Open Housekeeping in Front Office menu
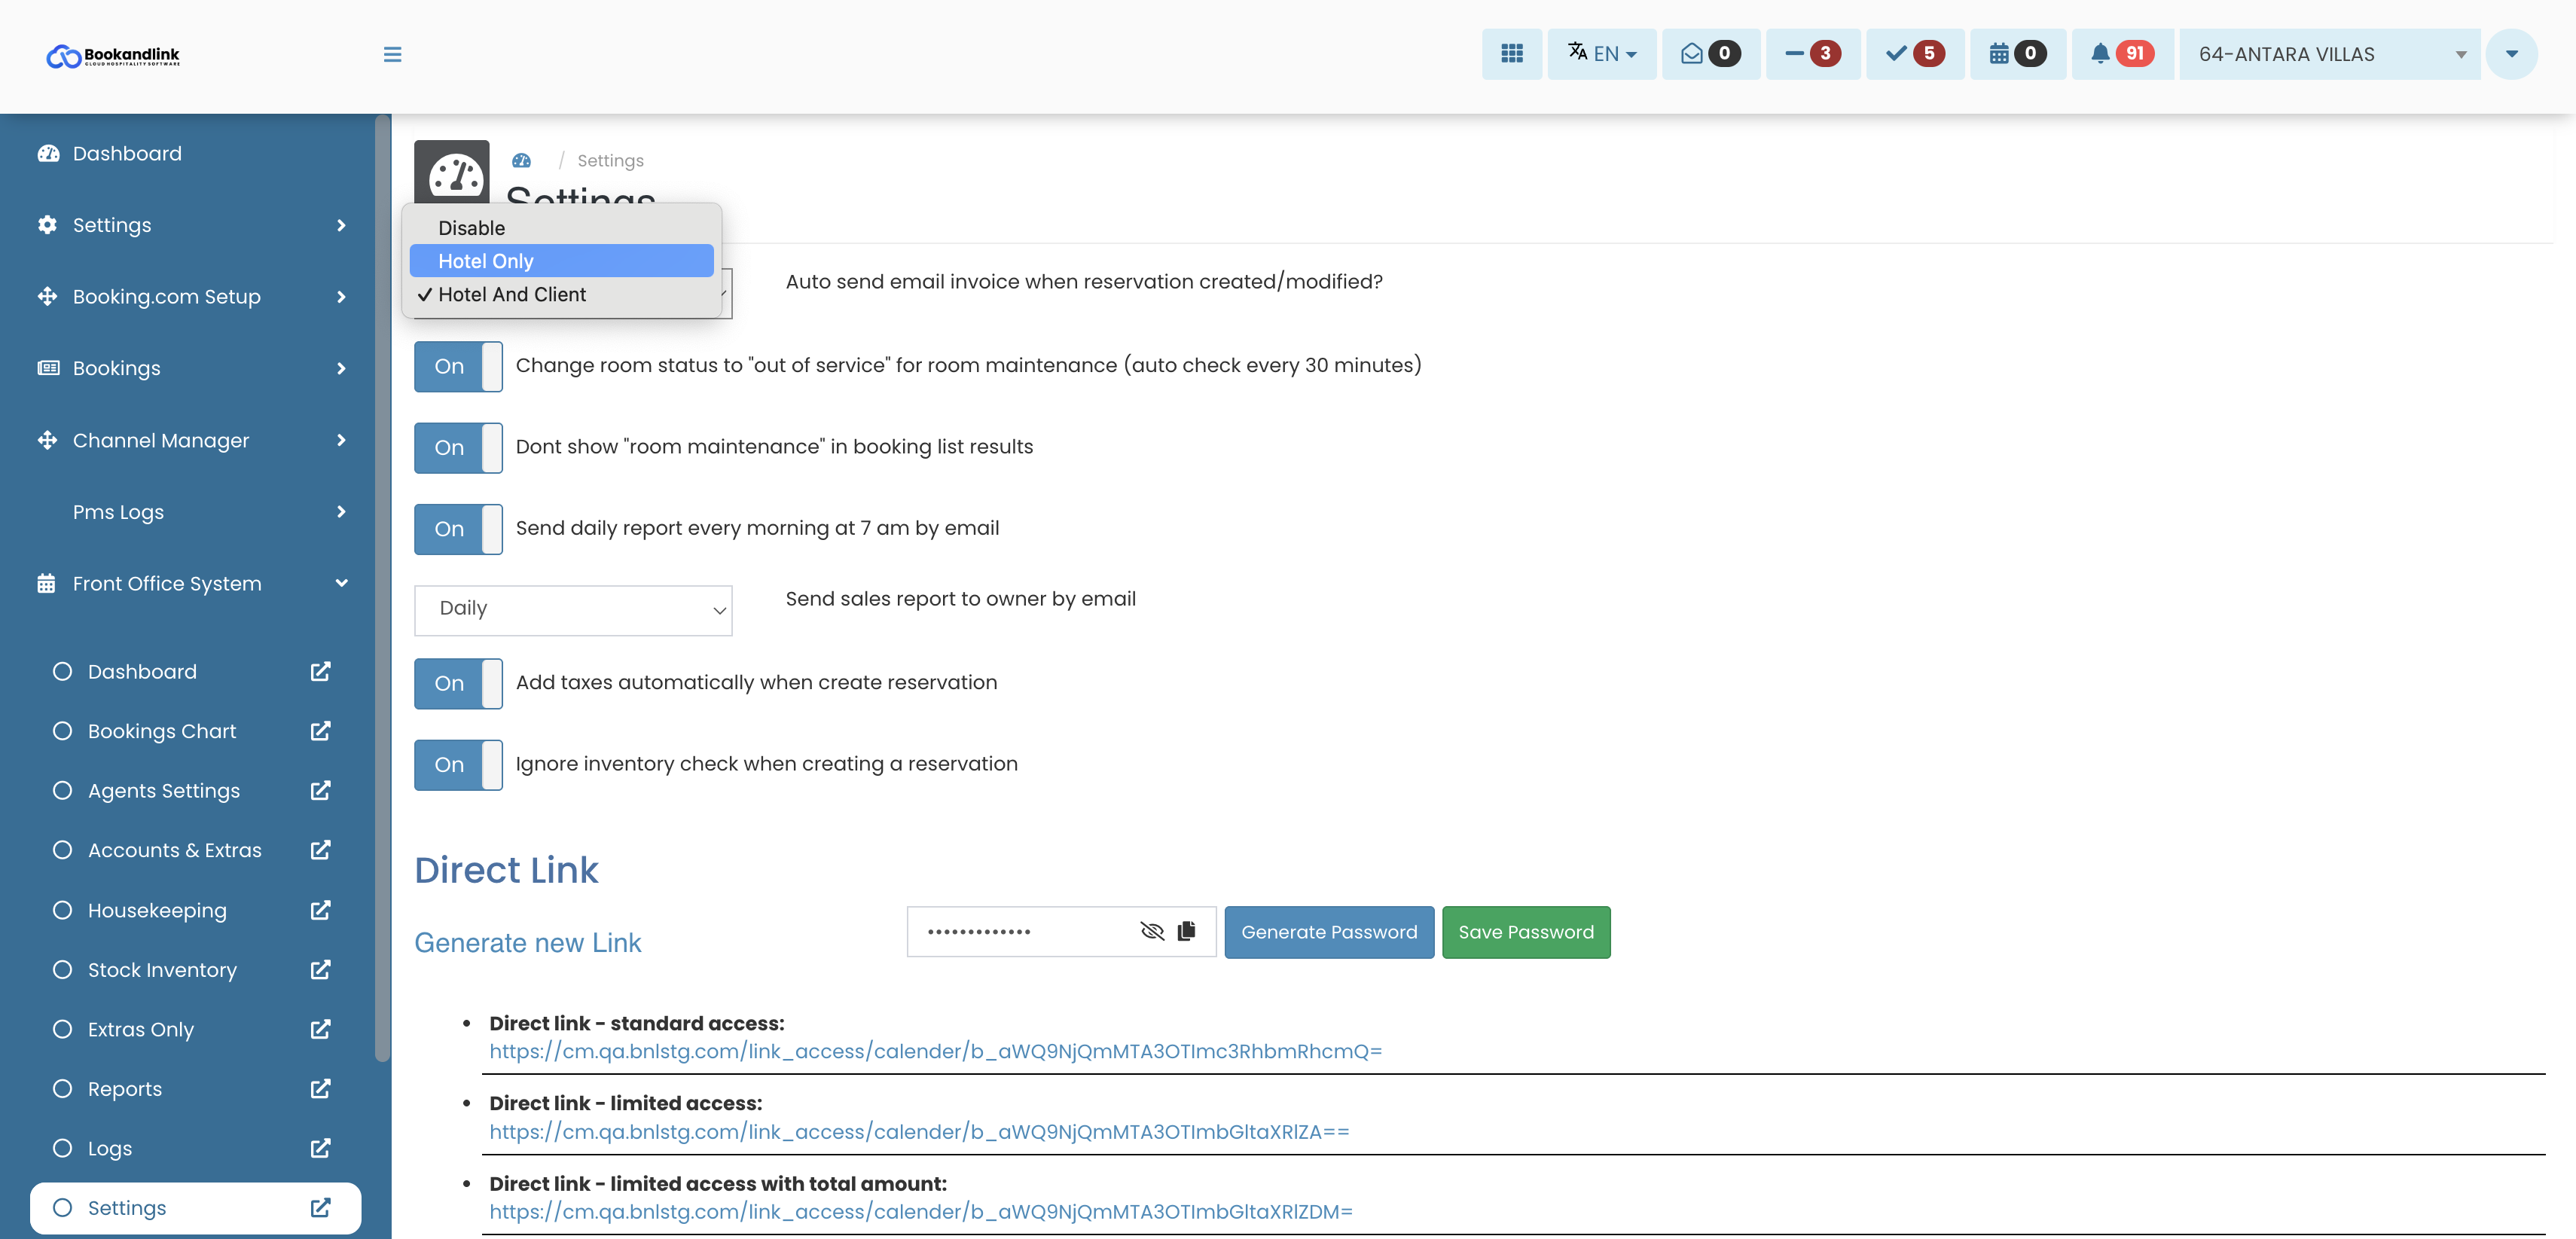This screenshot has height=1239, width=2576. pyautogui.click(x=157, y=910)
